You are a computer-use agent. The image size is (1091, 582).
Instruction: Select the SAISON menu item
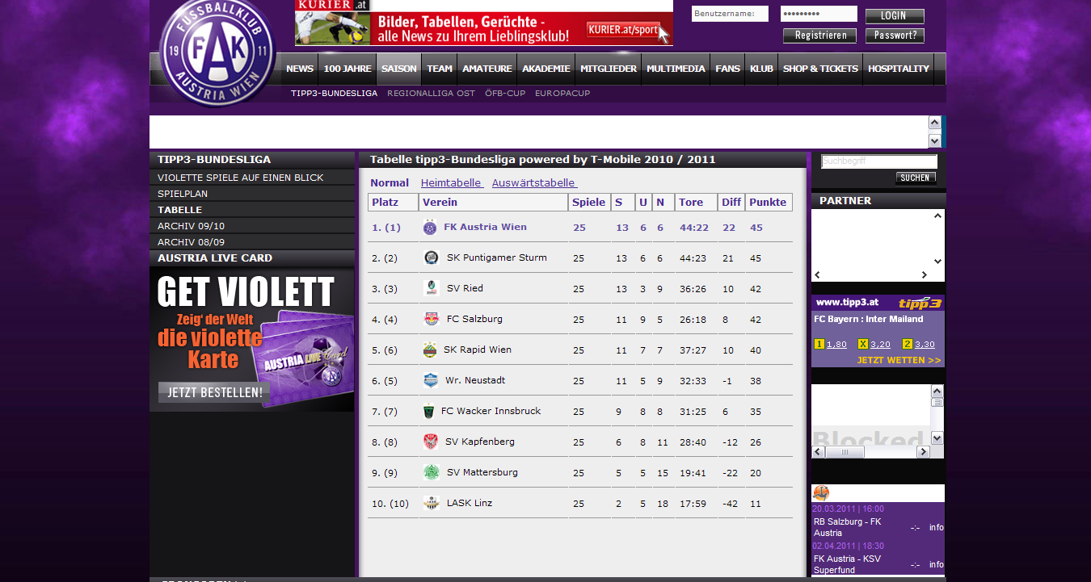pos(399,69)
